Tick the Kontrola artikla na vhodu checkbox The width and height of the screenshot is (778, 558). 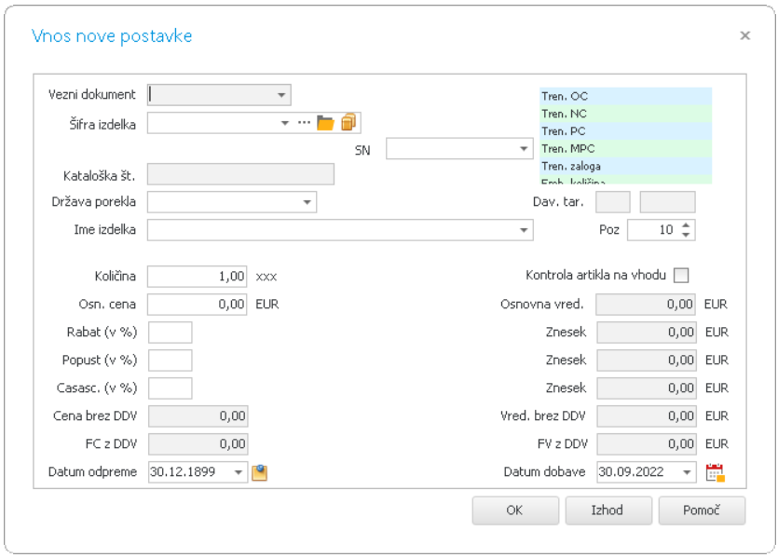pyautogui.click(x=681, y=276)
